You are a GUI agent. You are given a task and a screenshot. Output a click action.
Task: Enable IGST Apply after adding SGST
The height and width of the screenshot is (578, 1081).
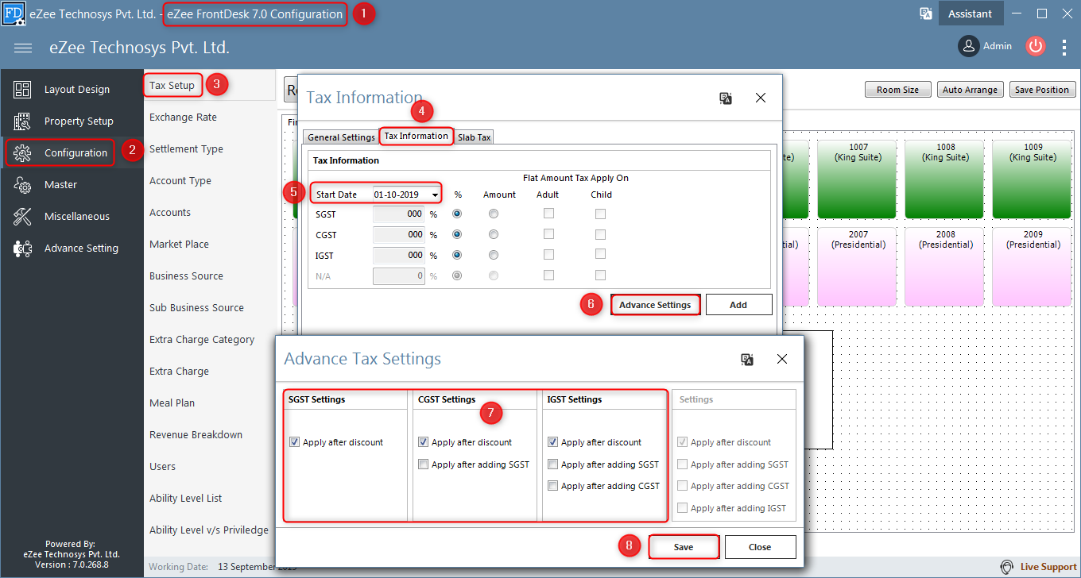pyautogui.click(x=553, y=464)
